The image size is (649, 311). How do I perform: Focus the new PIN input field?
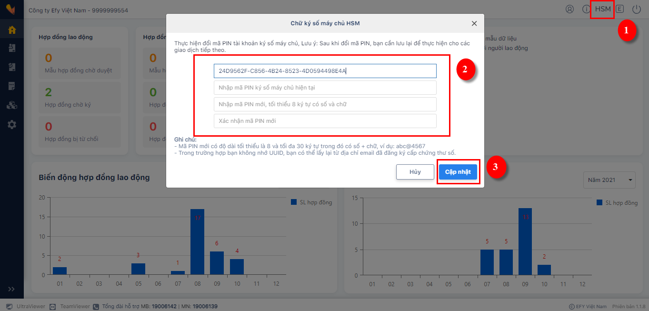(325, 104)
